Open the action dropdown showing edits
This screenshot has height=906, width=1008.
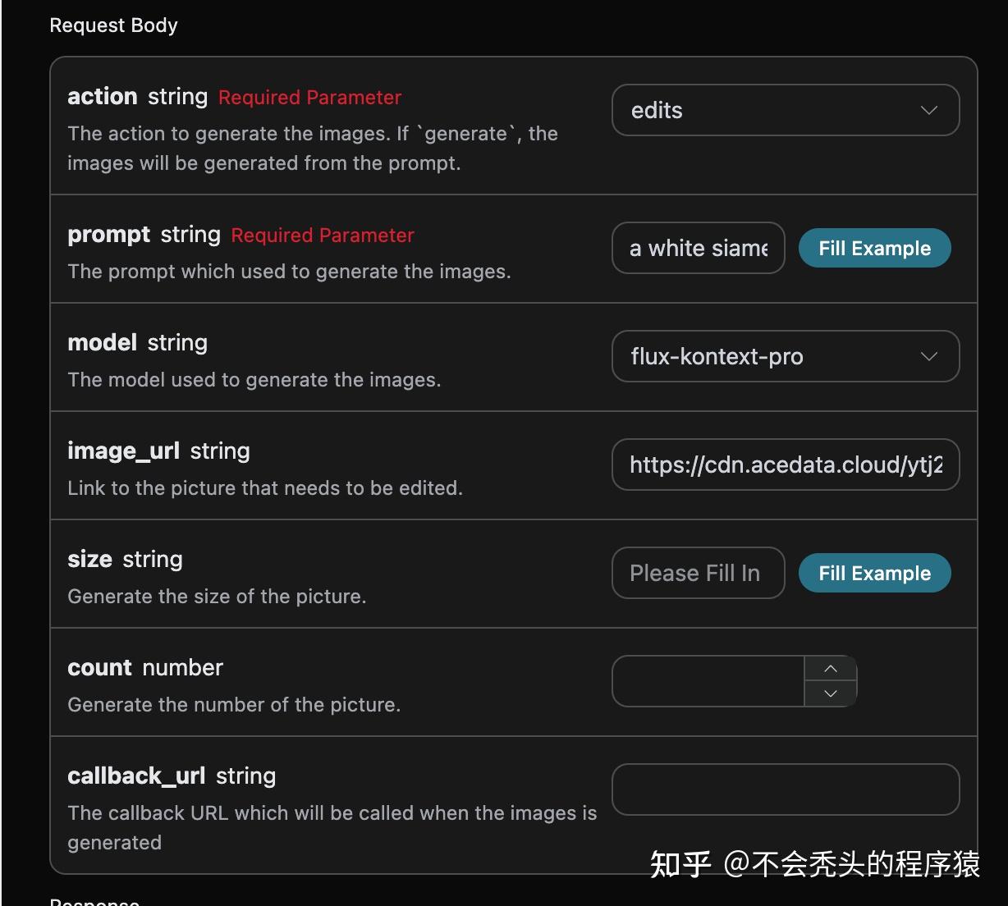tap(786, 110)
